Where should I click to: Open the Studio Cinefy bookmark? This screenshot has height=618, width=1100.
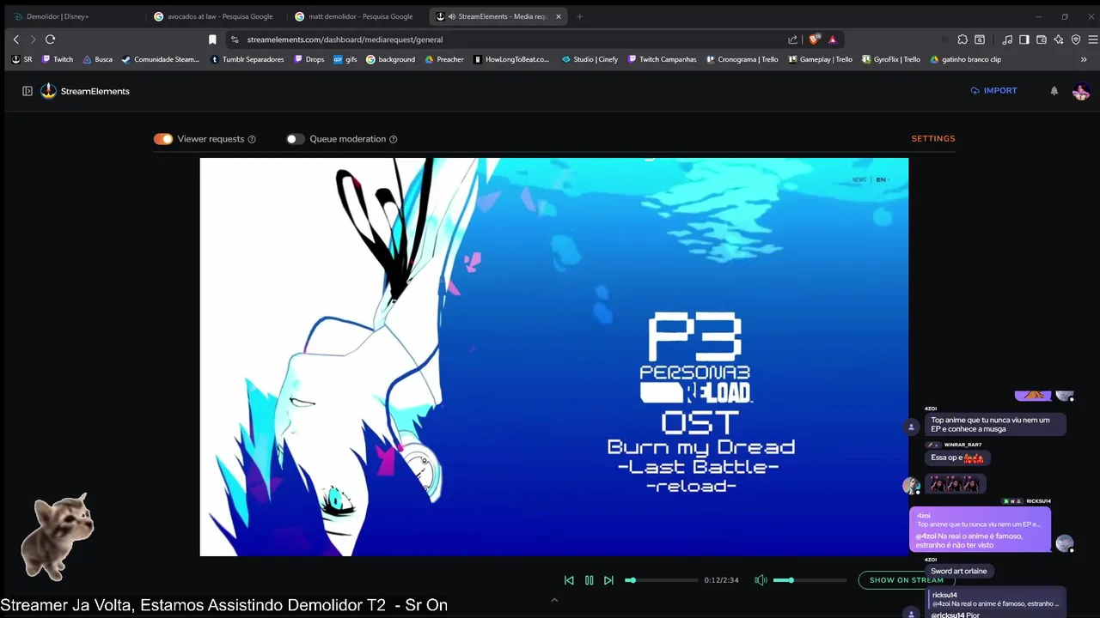coord(590,59)
